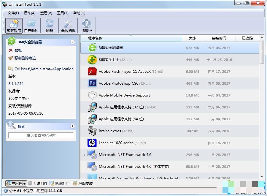Image resolution: width=267 pixels, height=196 pixels.
Task: Click the 360安全卫士 program icon
Action: pyautogui.click(x=92, y=60)
